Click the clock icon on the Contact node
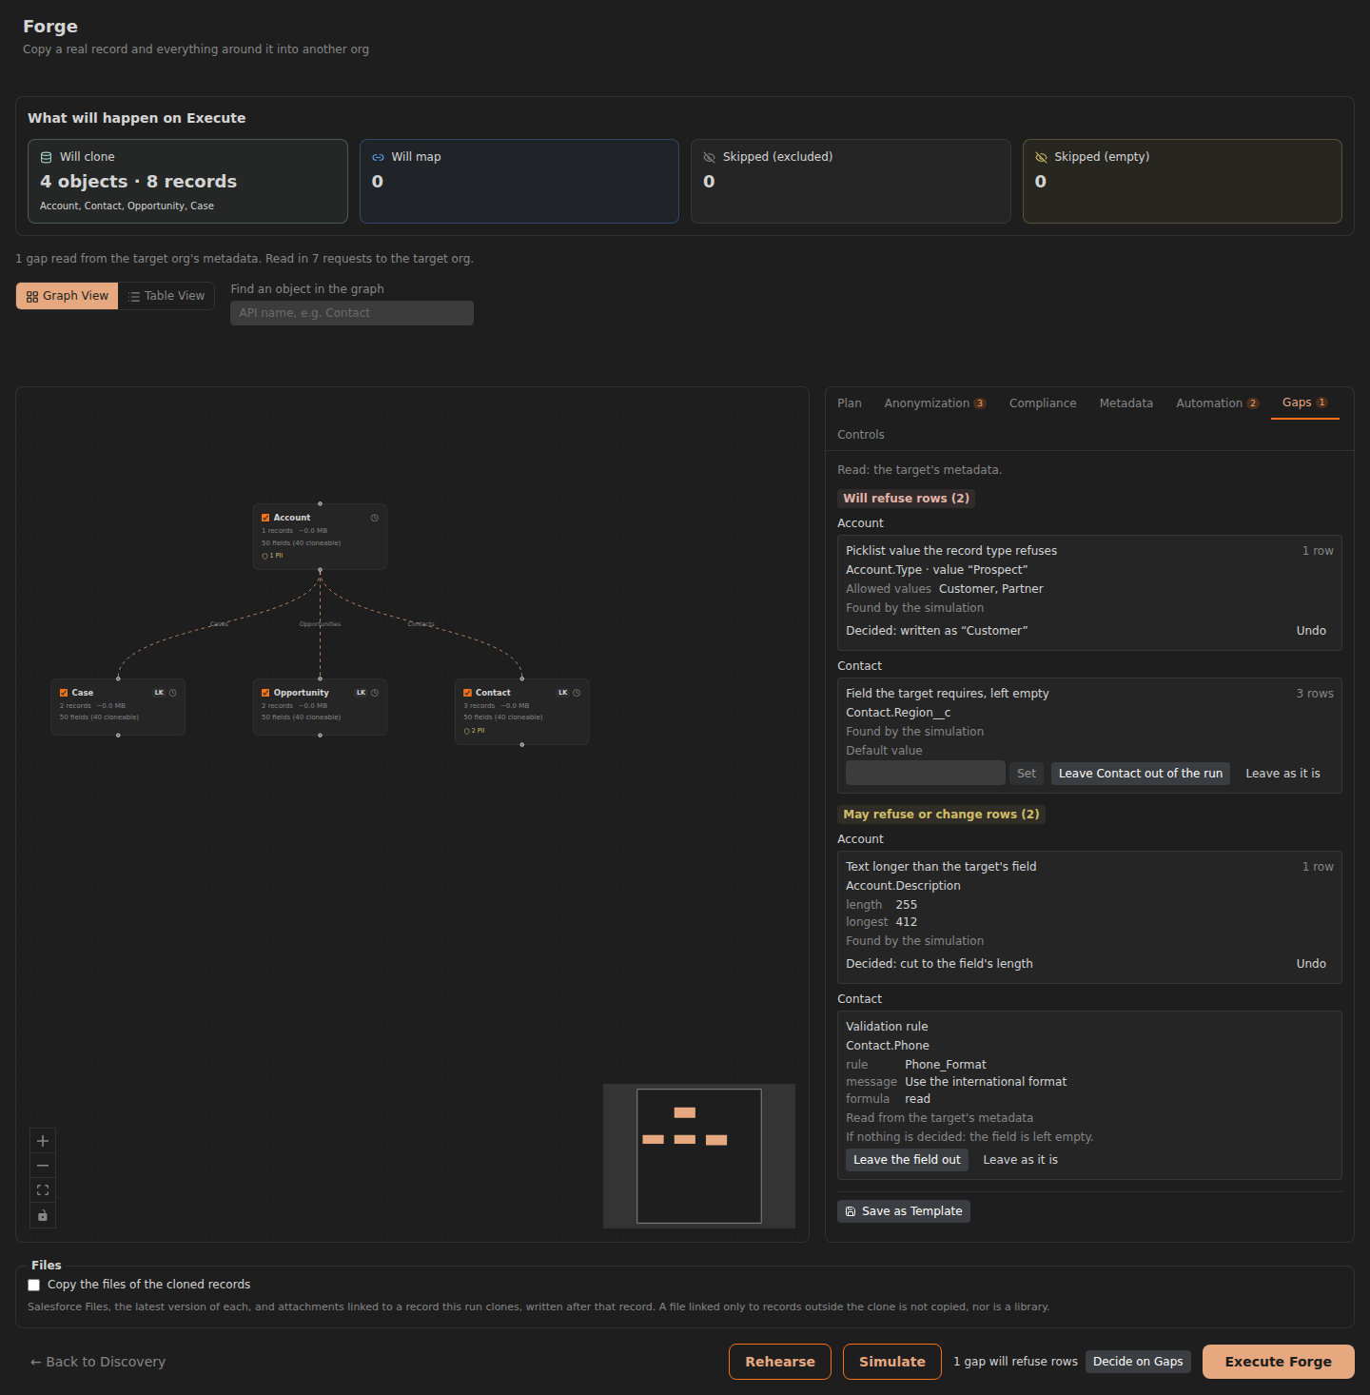The width and height of the screenshot is (1370, 1395). pos(577,693)
